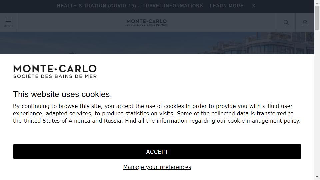Open the user account icon
Screen dimensions: 320x180
(x=305, y=23)
